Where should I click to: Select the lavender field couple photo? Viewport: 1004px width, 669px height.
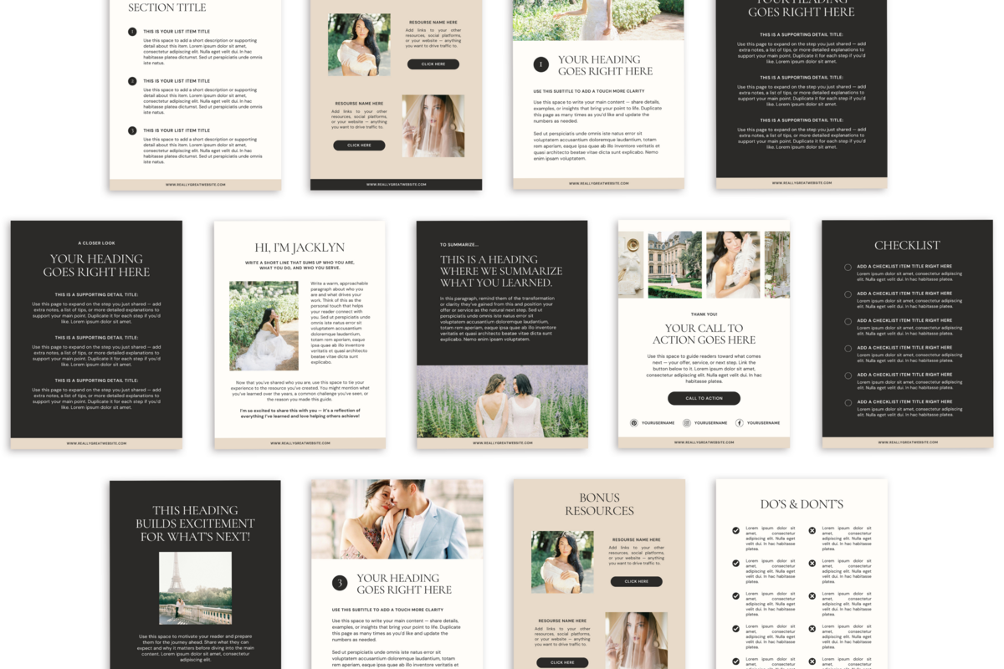point(502,401)
